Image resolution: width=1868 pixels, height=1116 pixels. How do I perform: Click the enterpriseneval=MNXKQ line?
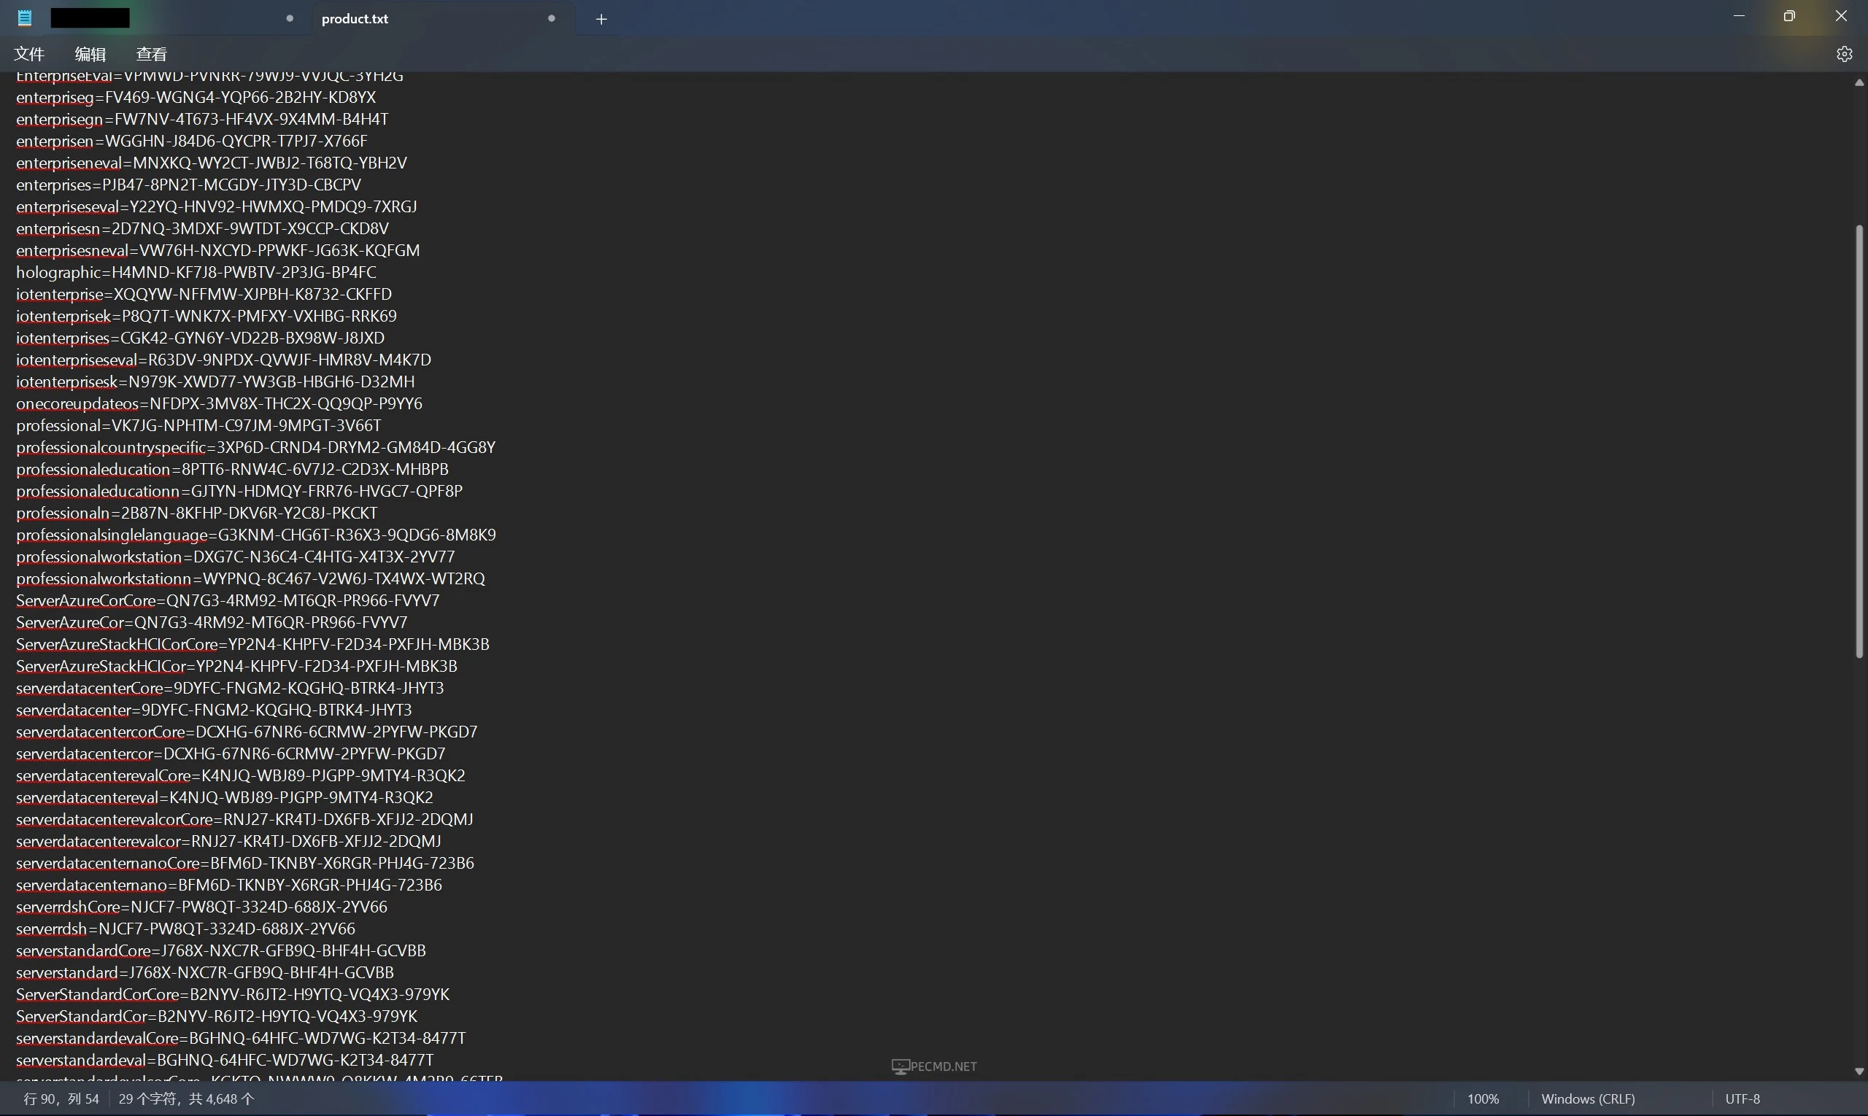[212, 163]
